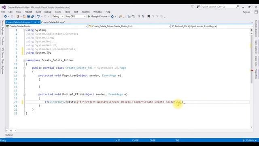Click the Open File folder icon
The width and height of the screenshot is (259, 146).
point(24,16)
